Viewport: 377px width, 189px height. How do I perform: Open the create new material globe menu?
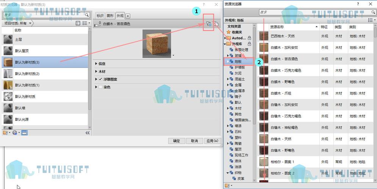pyautogui.click(x=16, y=133)
